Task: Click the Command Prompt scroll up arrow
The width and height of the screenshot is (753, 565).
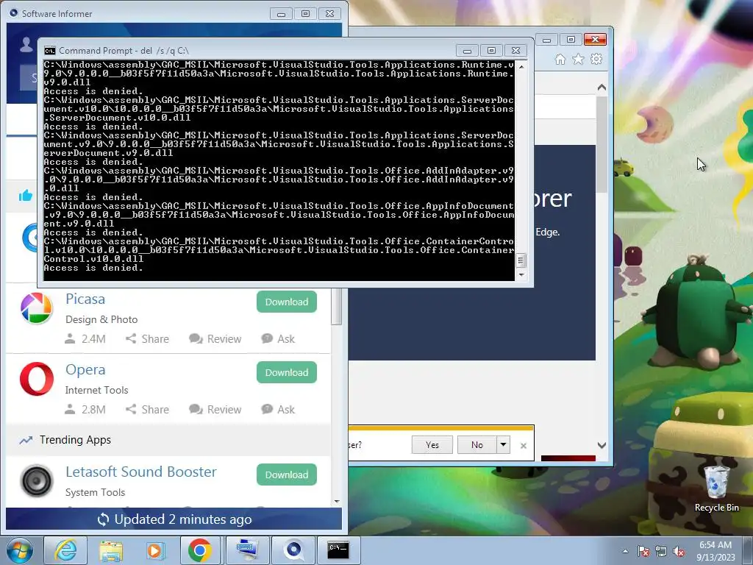Action: [x=521, y=66]
